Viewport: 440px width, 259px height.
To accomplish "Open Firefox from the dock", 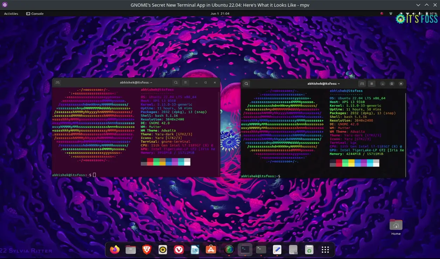I will coord(115,250).
